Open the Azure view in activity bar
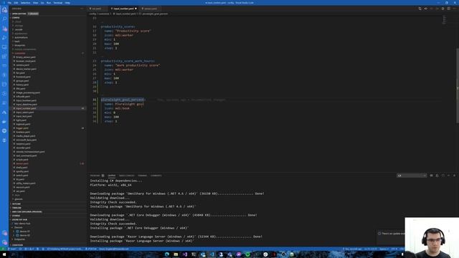The width and height of the screenshot is (459, 258). [4, 113]
